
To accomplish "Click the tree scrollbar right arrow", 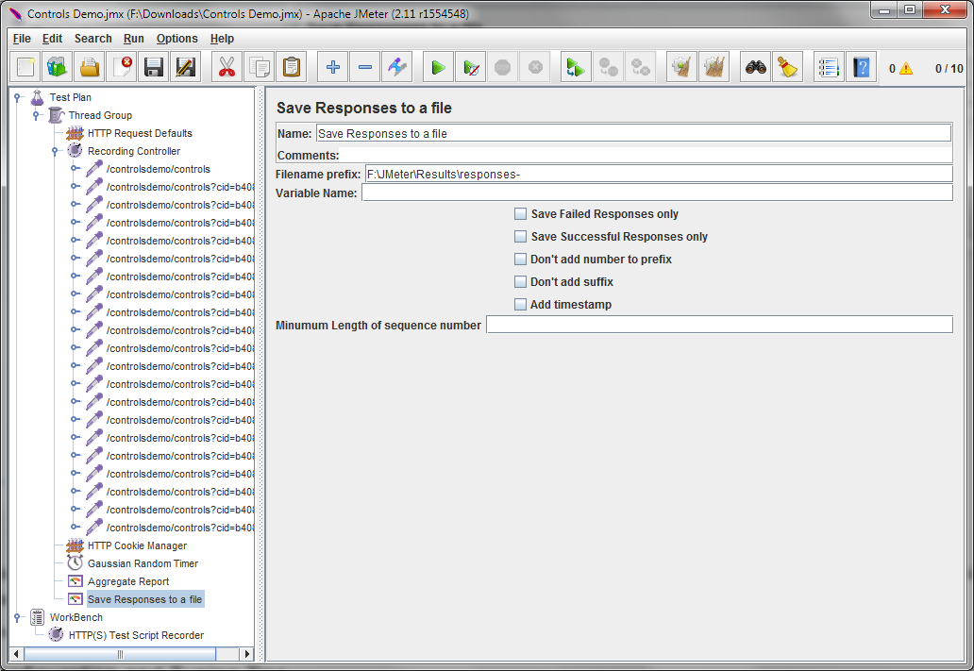I will (247, 654).
